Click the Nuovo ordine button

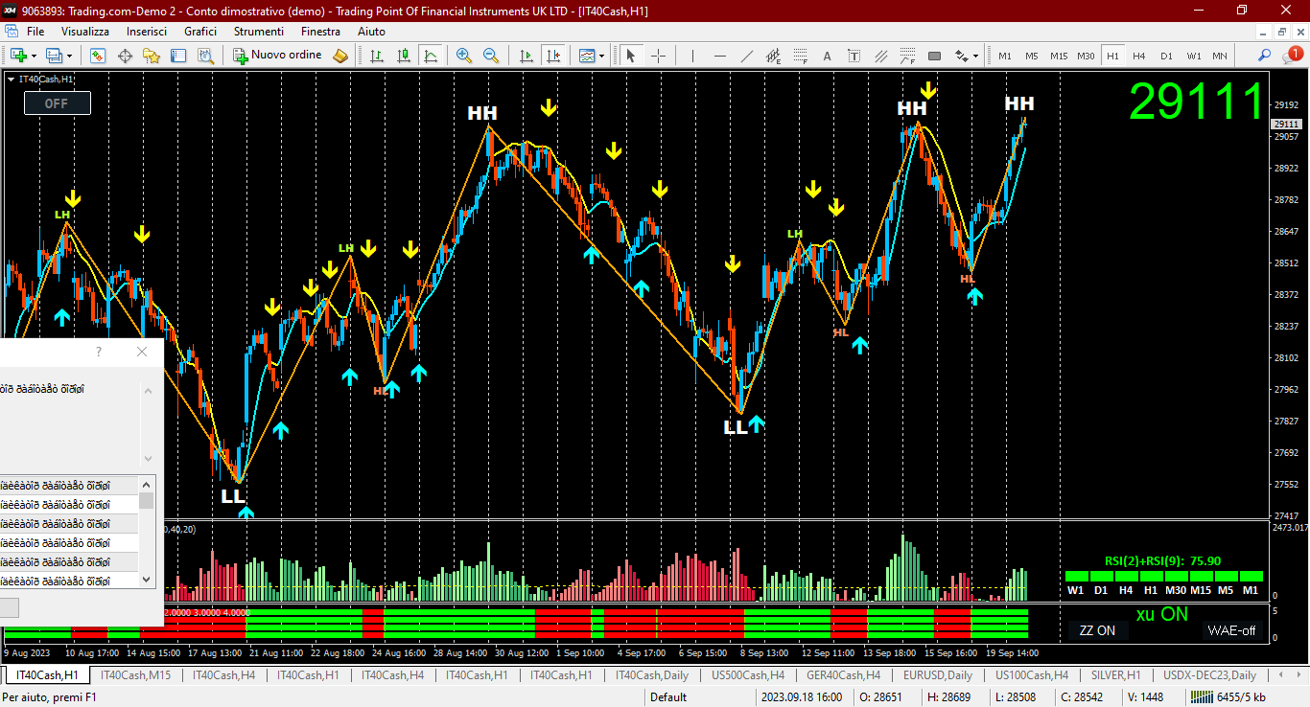click(x=277, y=56)
